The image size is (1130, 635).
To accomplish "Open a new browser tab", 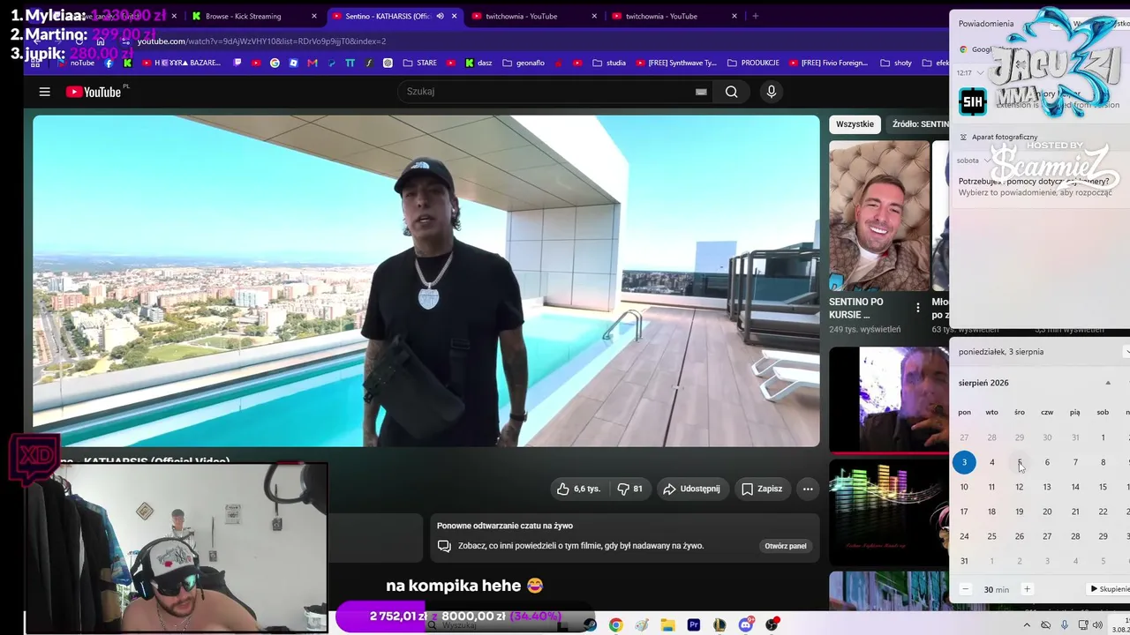I will (755, 16).
